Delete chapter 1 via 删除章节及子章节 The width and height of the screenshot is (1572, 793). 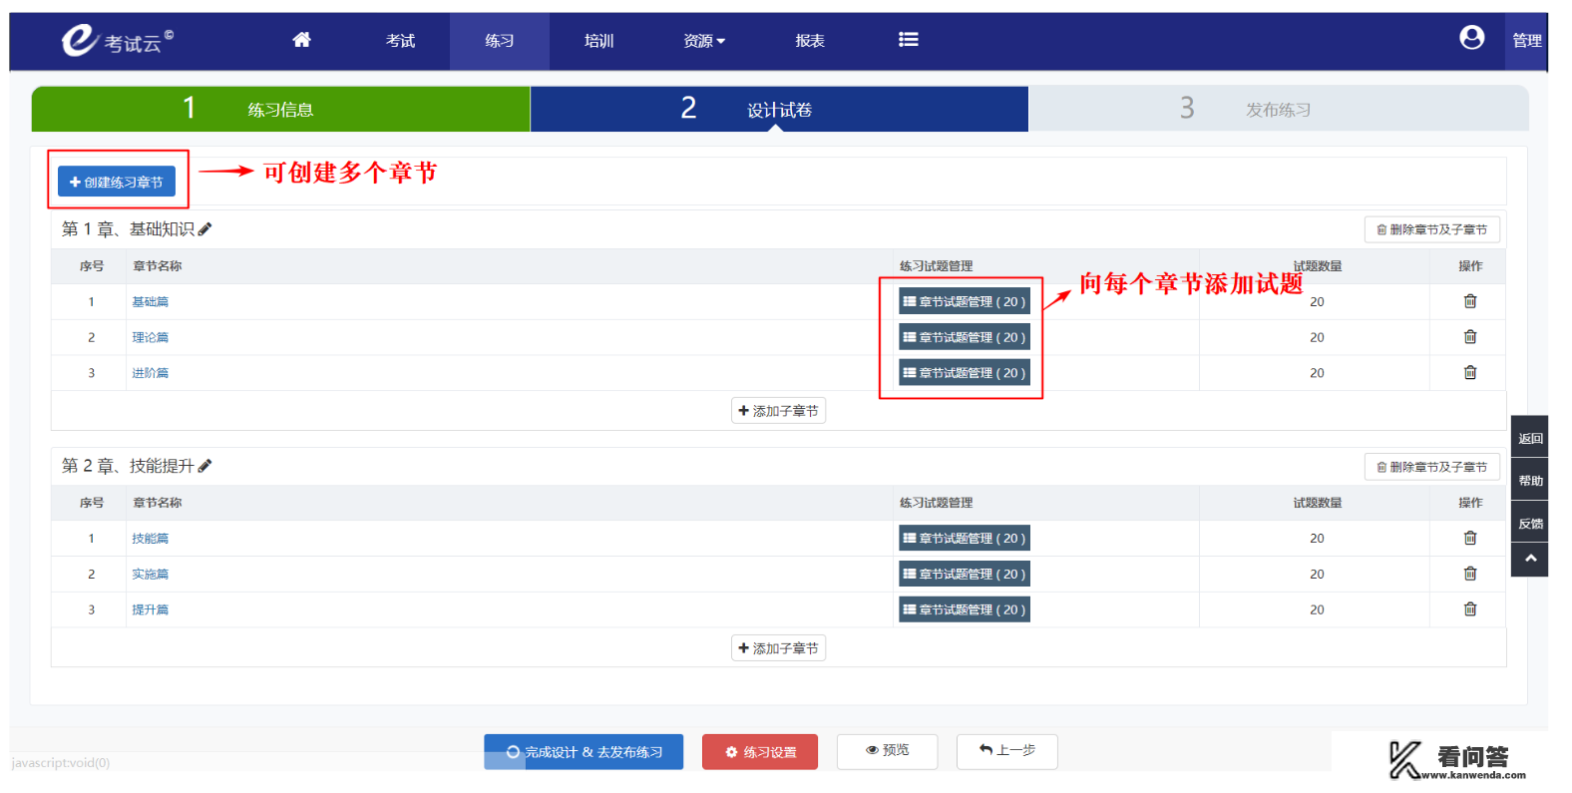click(x=1431, y=229)
